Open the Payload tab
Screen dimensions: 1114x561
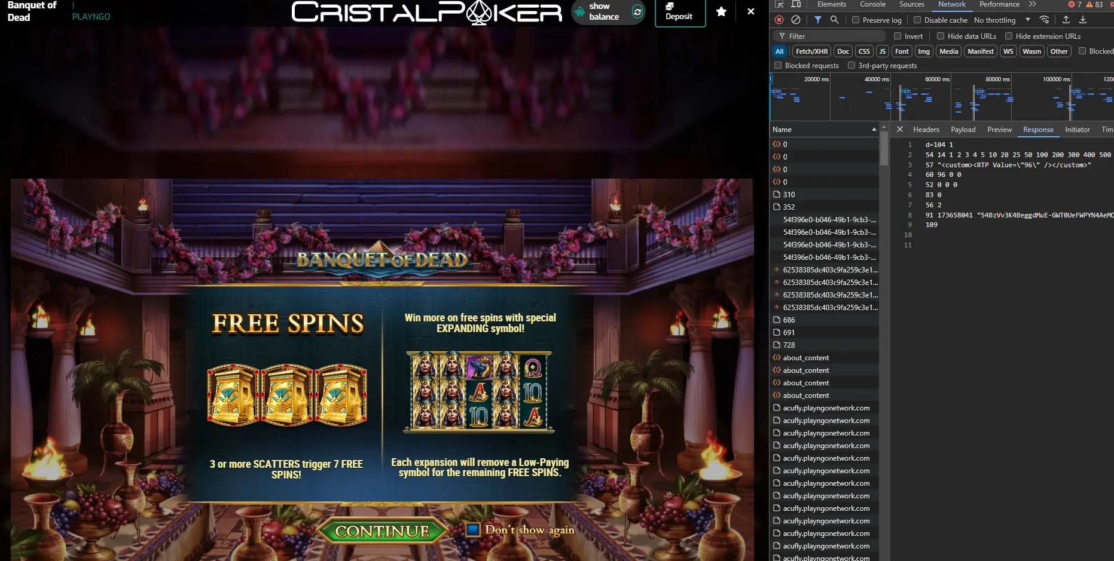[963, 129]
